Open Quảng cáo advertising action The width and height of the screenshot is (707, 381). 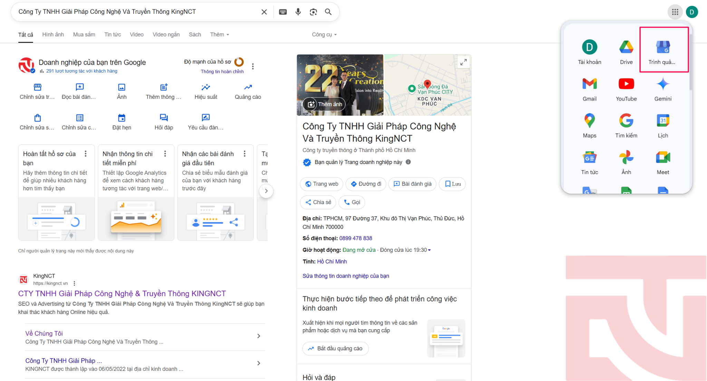248,92
